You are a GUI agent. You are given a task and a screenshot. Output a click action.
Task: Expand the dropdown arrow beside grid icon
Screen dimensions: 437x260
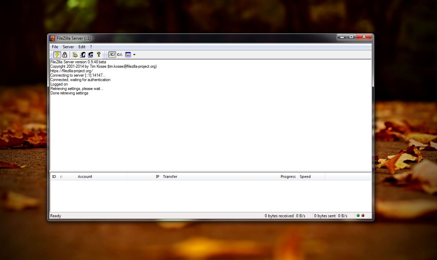134,55
